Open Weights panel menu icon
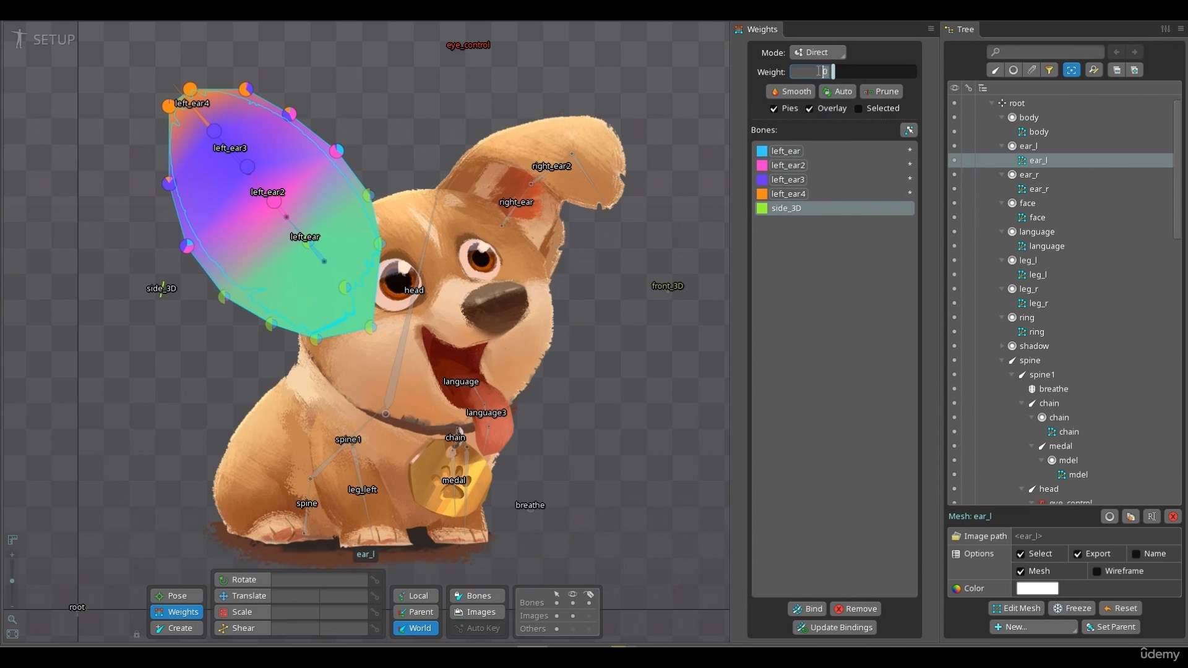Image resolution: width=1188 pixels, height=668 pixels. [x=931, y=28]
